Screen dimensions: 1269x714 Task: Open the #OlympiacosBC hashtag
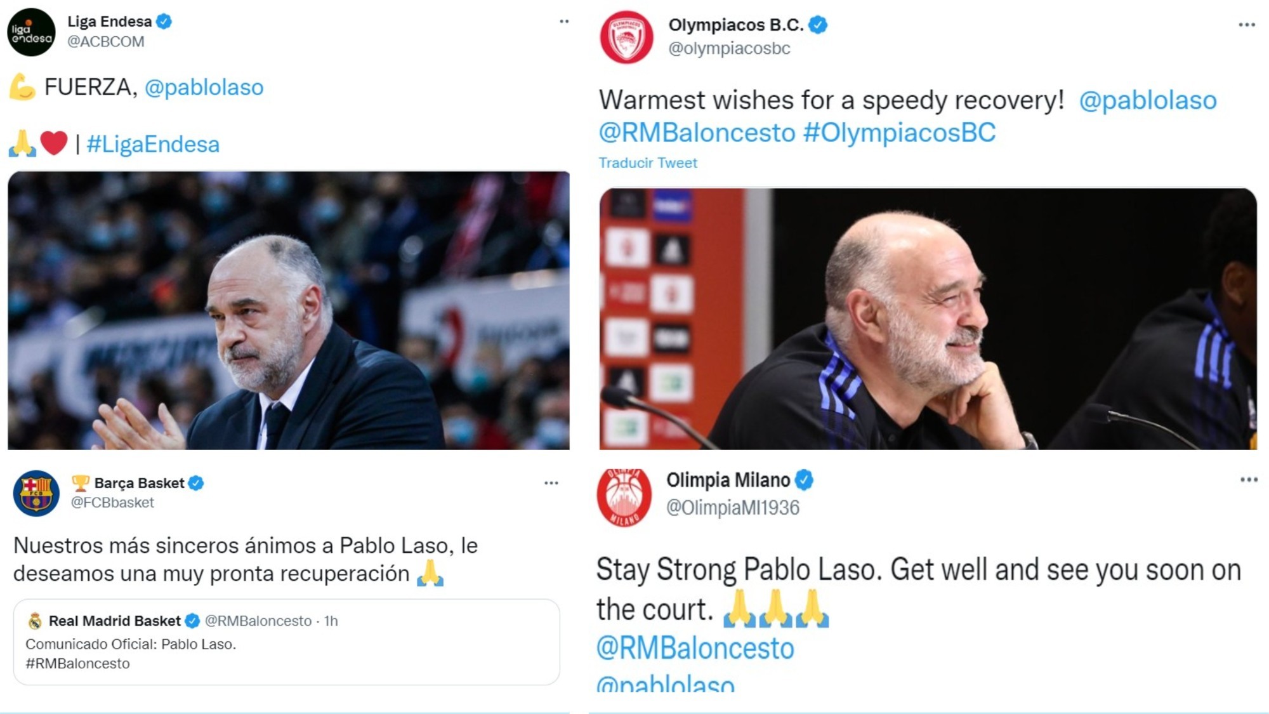[x=899, y=133]
